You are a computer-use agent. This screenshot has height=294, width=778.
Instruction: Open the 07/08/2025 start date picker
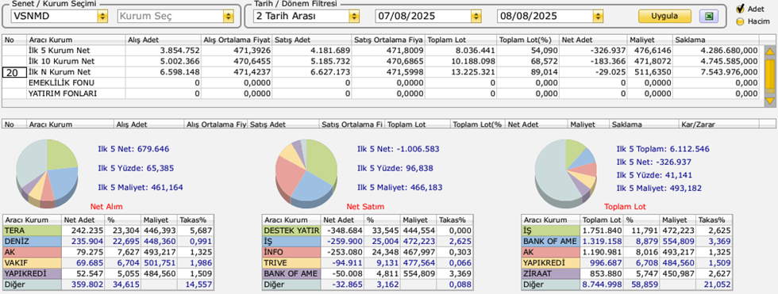tap(476, 17)
